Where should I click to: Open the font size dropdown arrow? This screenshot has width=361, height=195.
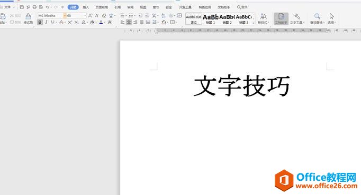click(85, 15)
